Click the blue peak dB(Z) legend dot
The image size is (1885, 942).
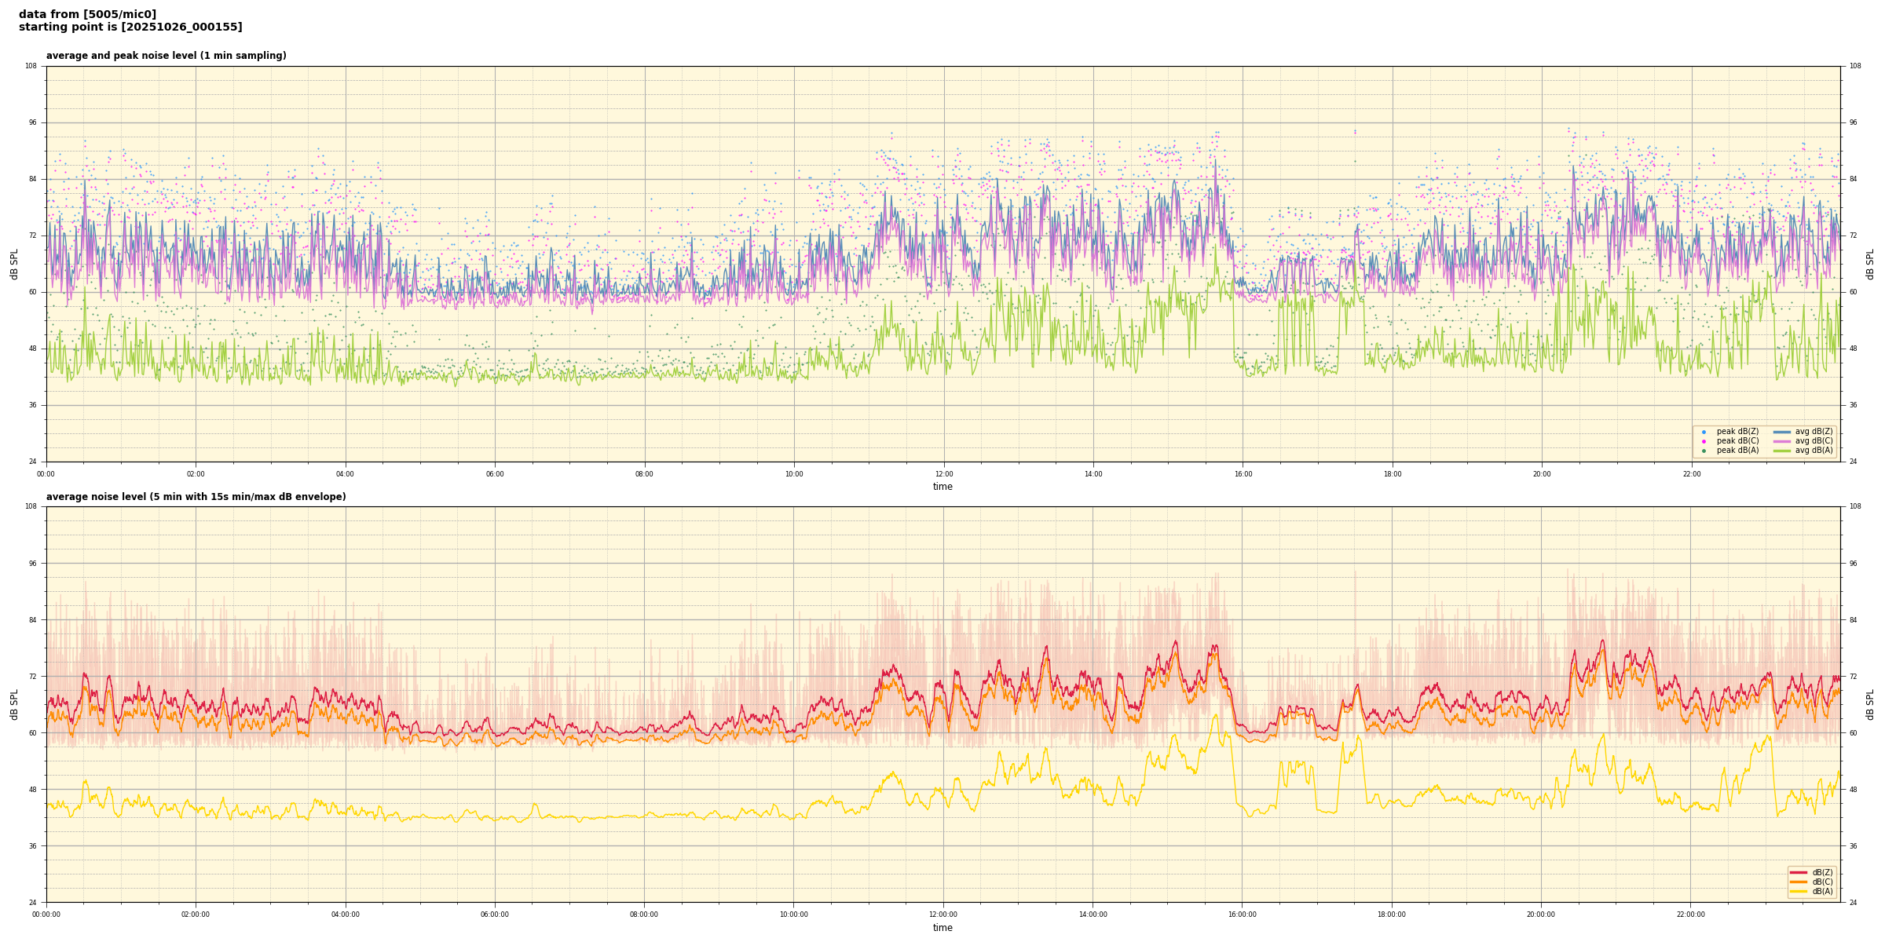pos(1704,432)
